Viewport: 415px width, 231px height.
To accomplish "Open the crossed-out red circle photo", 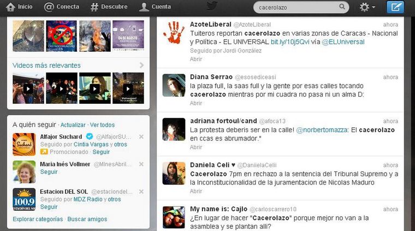I will [x=61, y=36].
